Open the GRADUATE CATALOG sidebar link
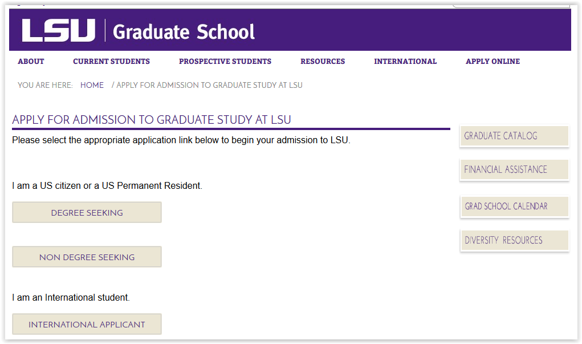 (514, 136)
